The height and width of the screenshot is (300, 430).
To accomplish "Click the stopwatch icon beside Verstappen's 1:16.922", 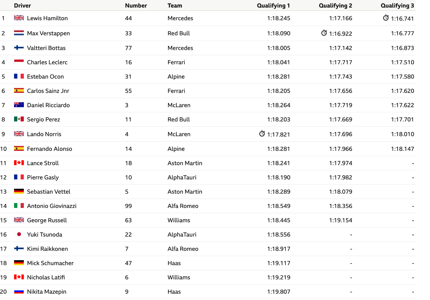I will tap(324, 33).
